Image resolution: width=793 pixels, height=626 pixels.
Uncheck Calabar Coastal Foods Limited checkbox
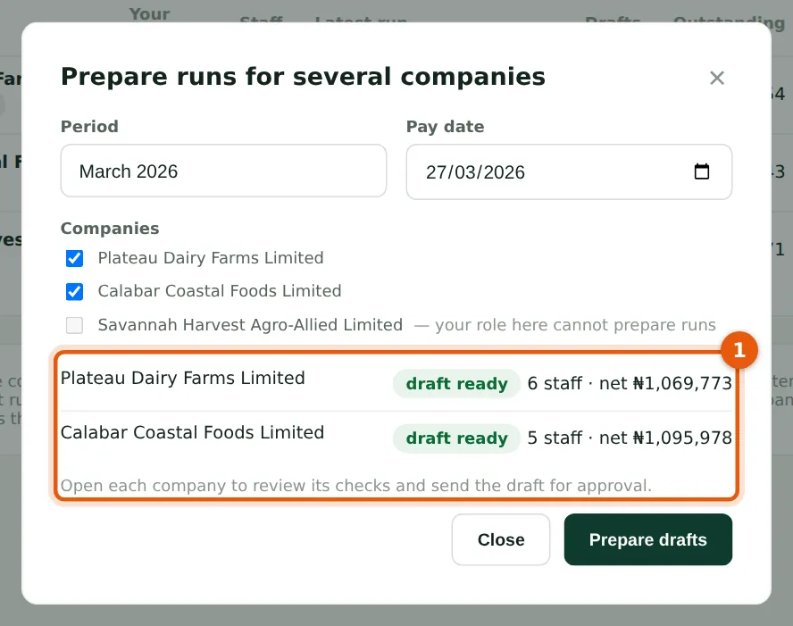(x=74, y=291)
